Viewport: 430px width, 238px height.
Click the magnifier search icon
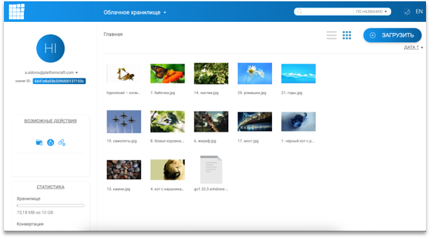pyautogui.click(x=300, y=11)
